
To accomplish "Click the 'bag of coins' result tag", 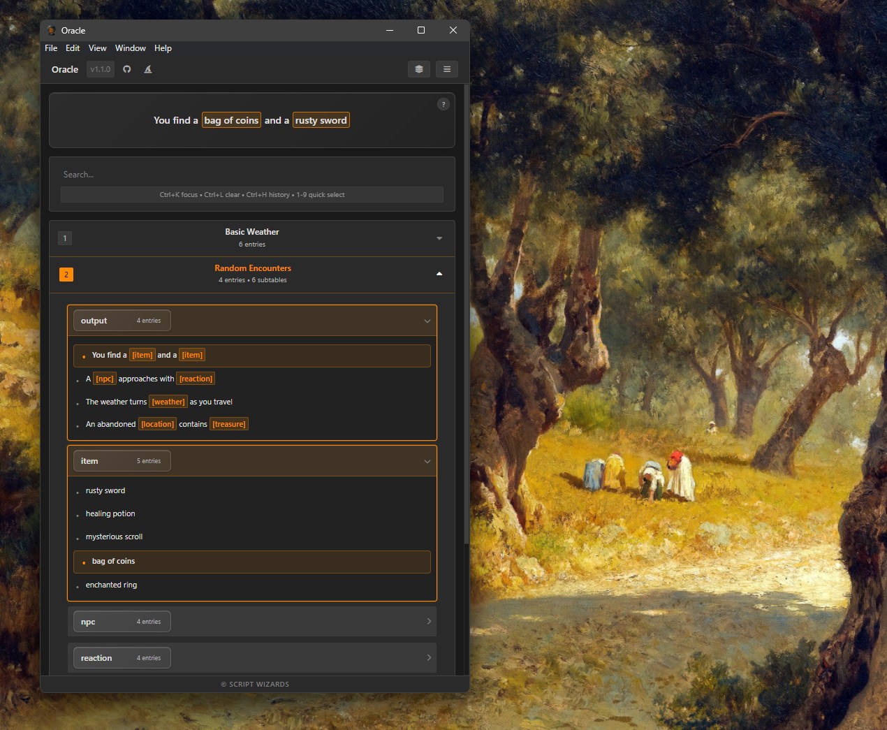I will tap(231, 120).
